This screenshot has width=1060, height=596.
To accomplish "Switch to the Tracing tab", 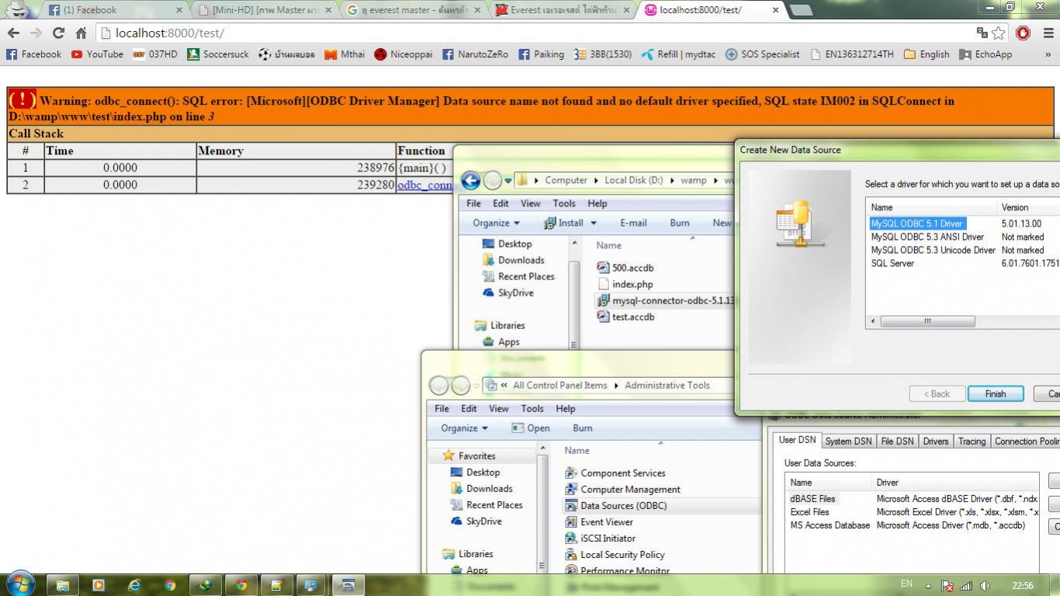I will click(x=972, y=441).
